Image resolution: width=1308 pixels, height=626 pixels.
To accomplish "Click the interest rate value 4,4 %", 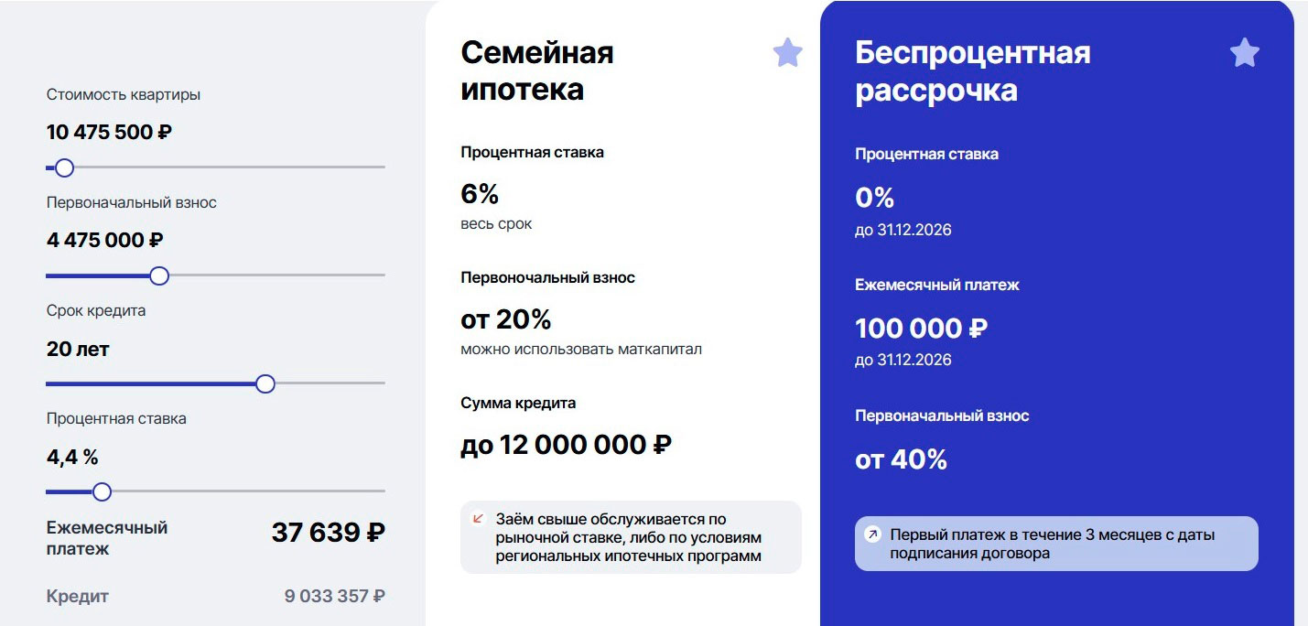I will (x=72, y=457).
